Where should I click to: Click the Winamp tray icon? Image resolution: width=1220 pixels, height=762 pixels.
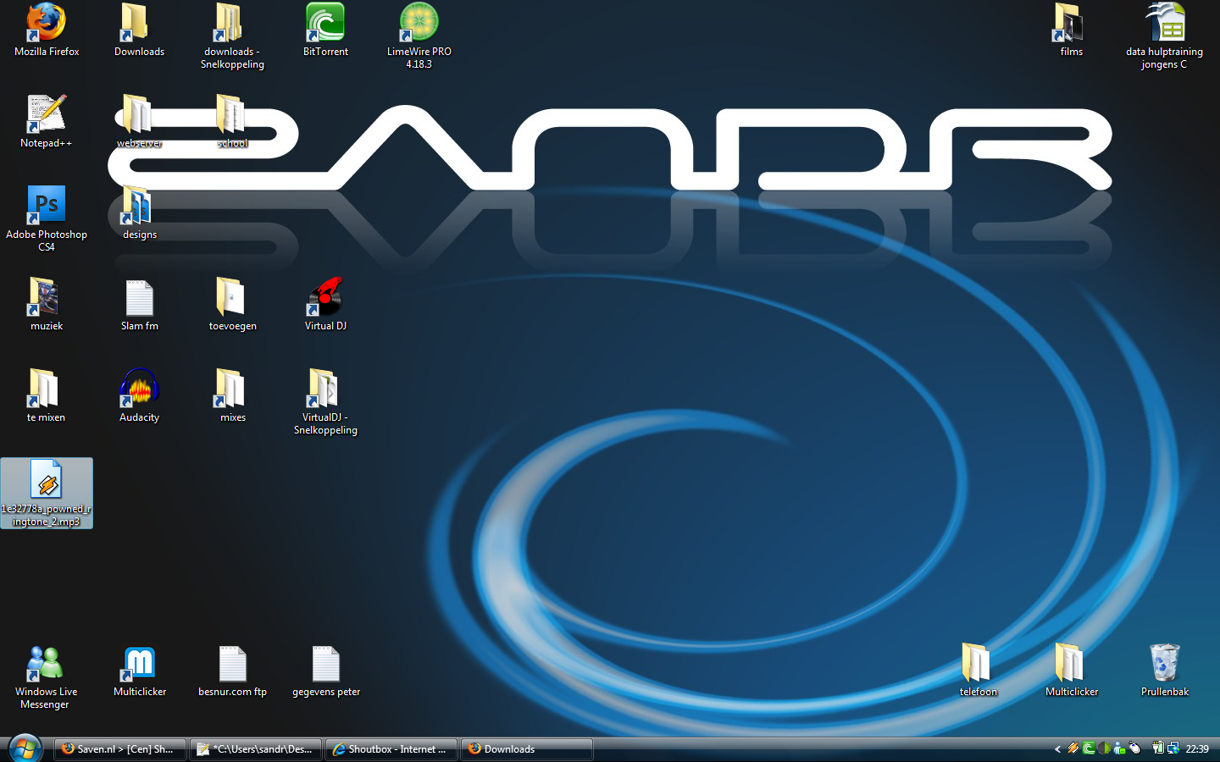1073,748
